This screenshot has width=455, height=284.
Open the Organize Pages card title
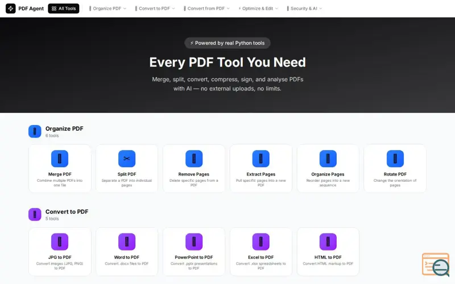tap(328, 174)
